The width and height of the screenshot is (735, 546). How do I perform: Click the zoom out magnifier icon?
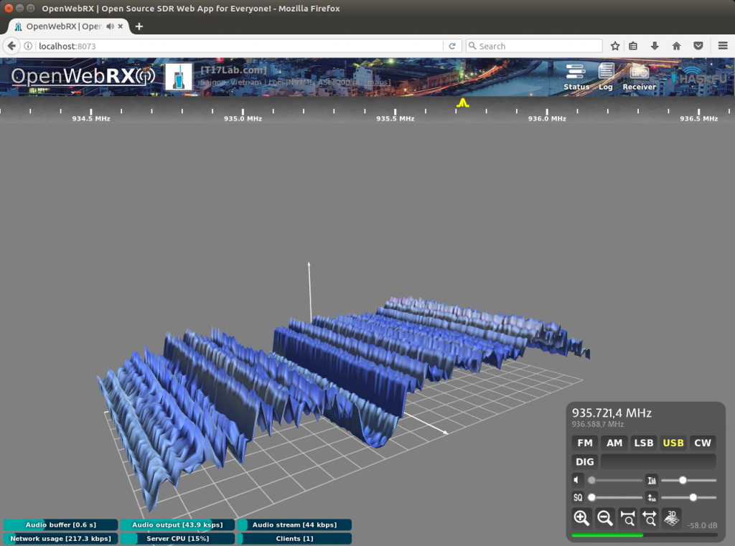604,517
